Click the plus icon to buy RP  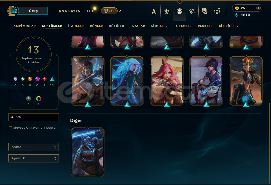click(258, 8)
